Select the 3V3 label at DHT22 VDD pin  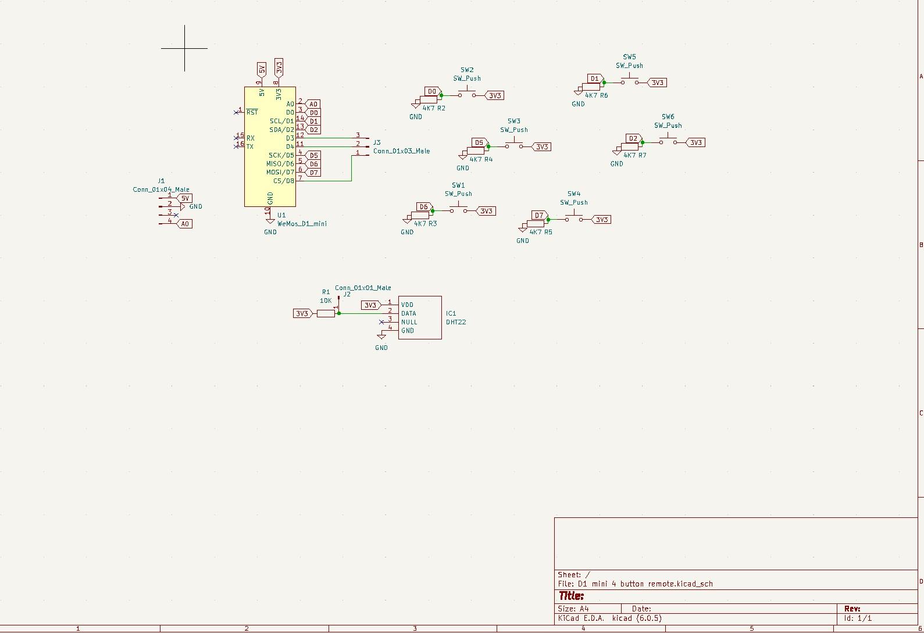coord(371,305)
